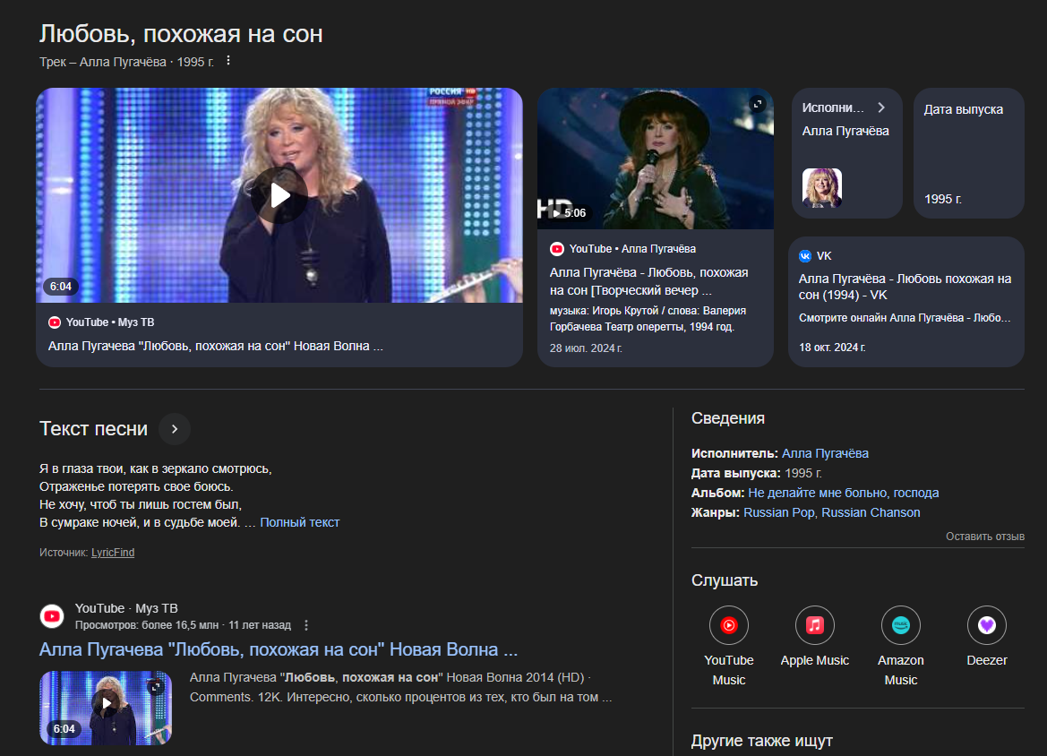Click Алла Пугачёва artist photo thumbnail
1047x756 pixels.
[821, 188]
